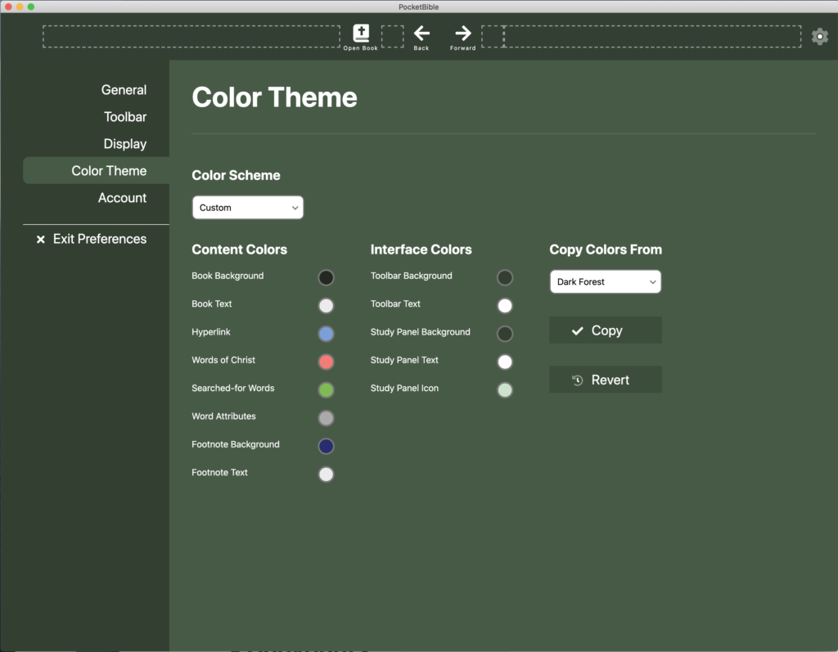Click the Open Book toolbar icon
The height and width of the screenshot is (652, 838).
point(361,36)
